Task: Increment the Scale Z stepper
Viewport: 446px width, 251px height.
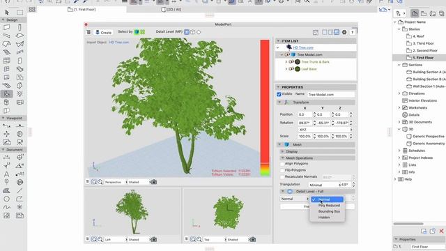Action: [x=351, y=135]
